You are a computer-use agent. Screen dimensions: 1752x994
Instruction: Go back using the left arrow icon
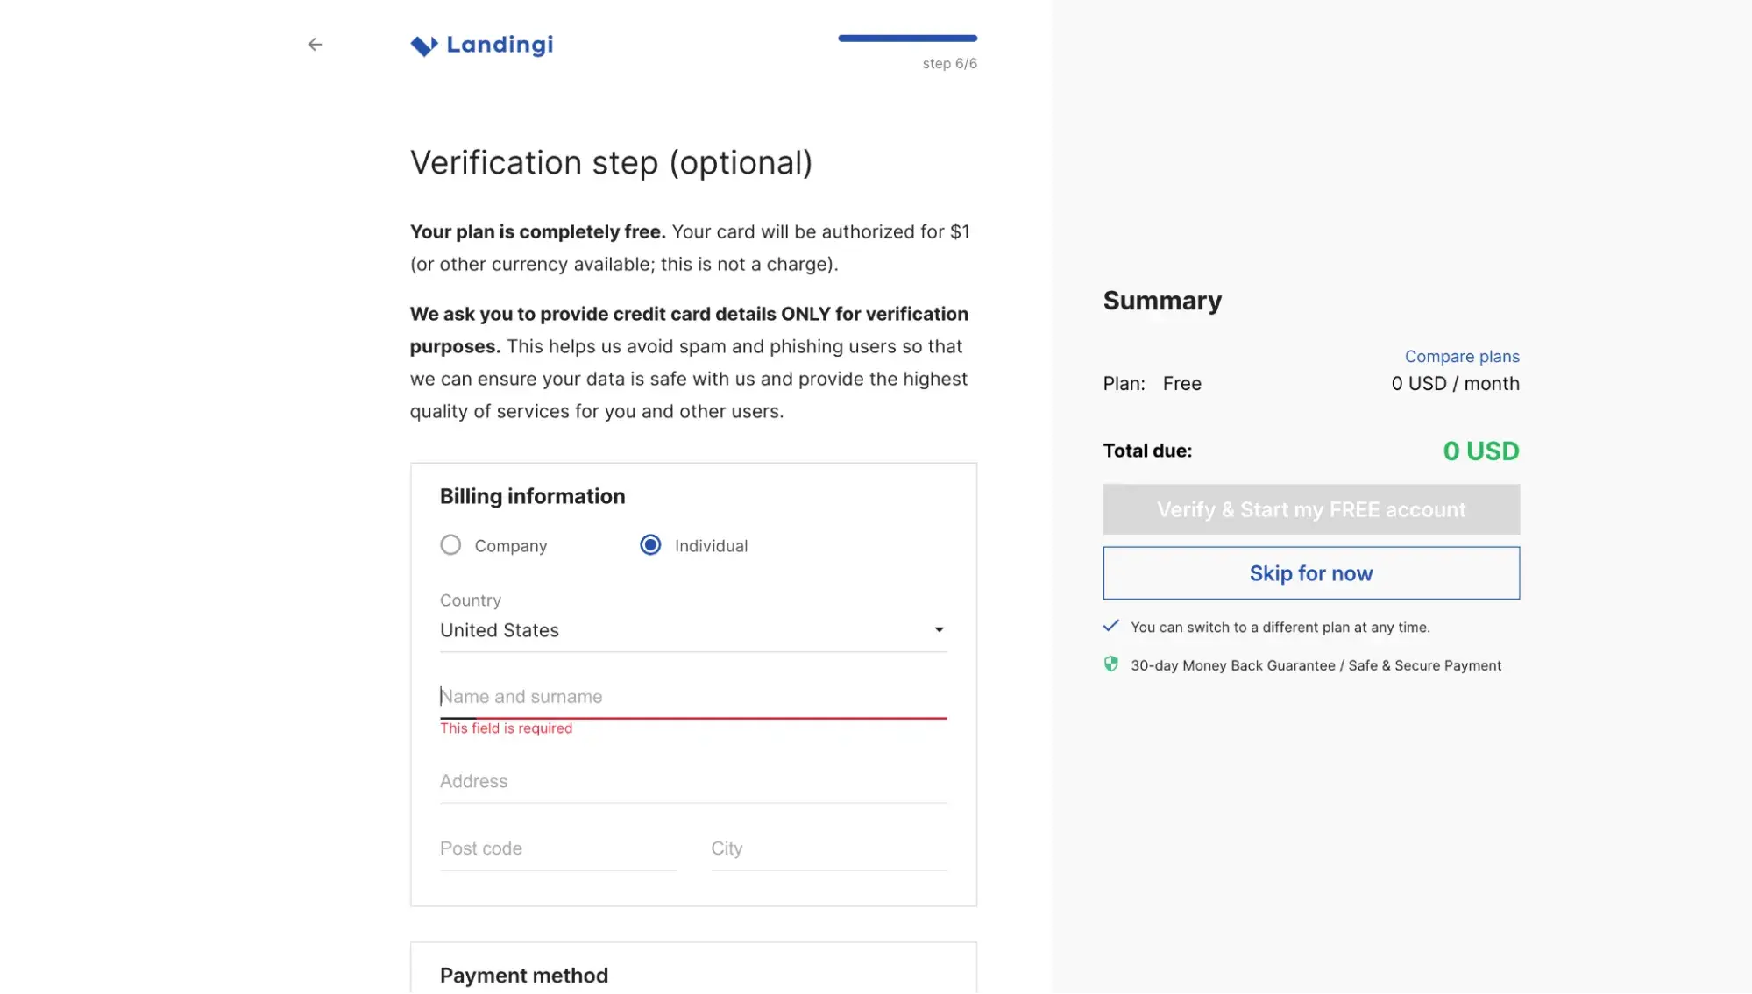click(315, 45)
